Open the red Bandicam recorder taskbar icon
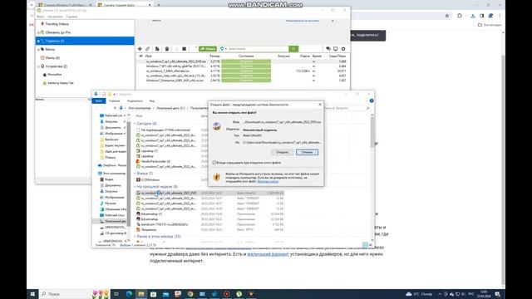The image size is (532, 299). pyautogui.click(x=227, y=294)
